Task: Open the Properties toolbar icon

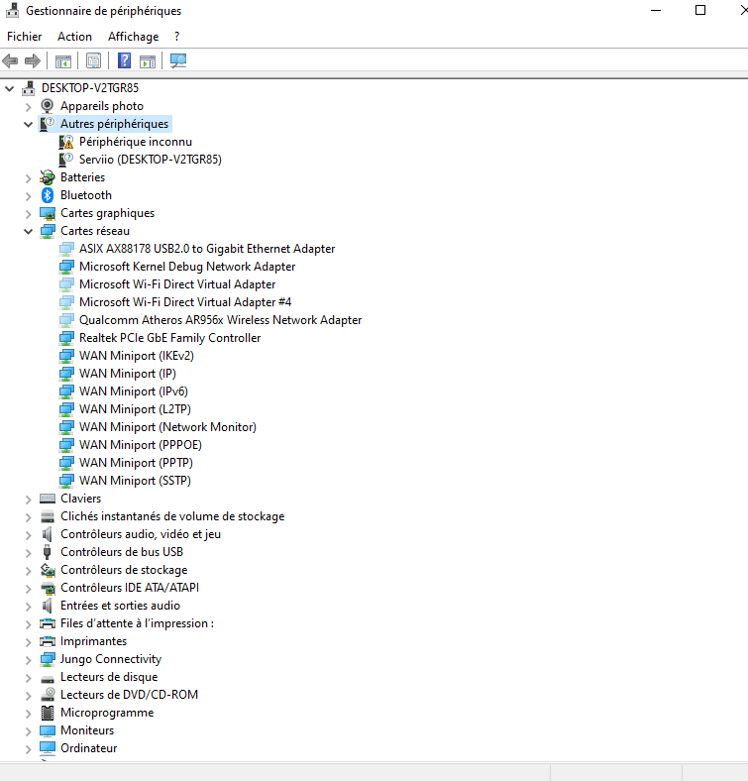Action: point(94,60)
